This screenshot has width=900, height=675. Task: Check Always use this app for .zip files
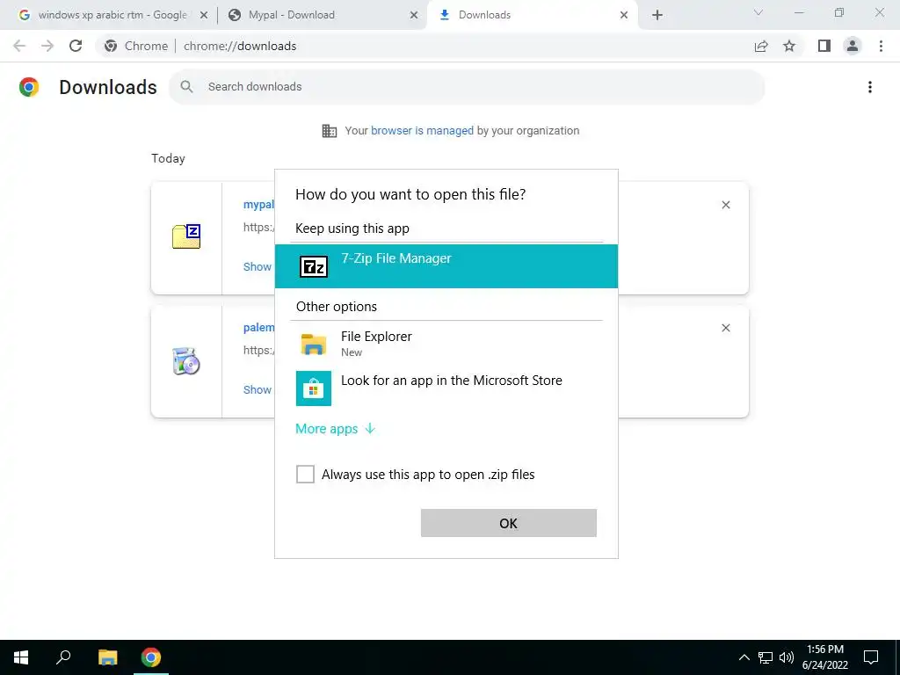pyautogui.click(x=305, y=474)
